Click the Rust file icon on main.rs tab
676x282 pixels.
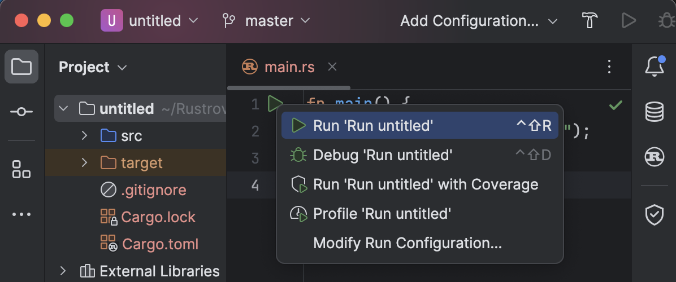(250, 67)
